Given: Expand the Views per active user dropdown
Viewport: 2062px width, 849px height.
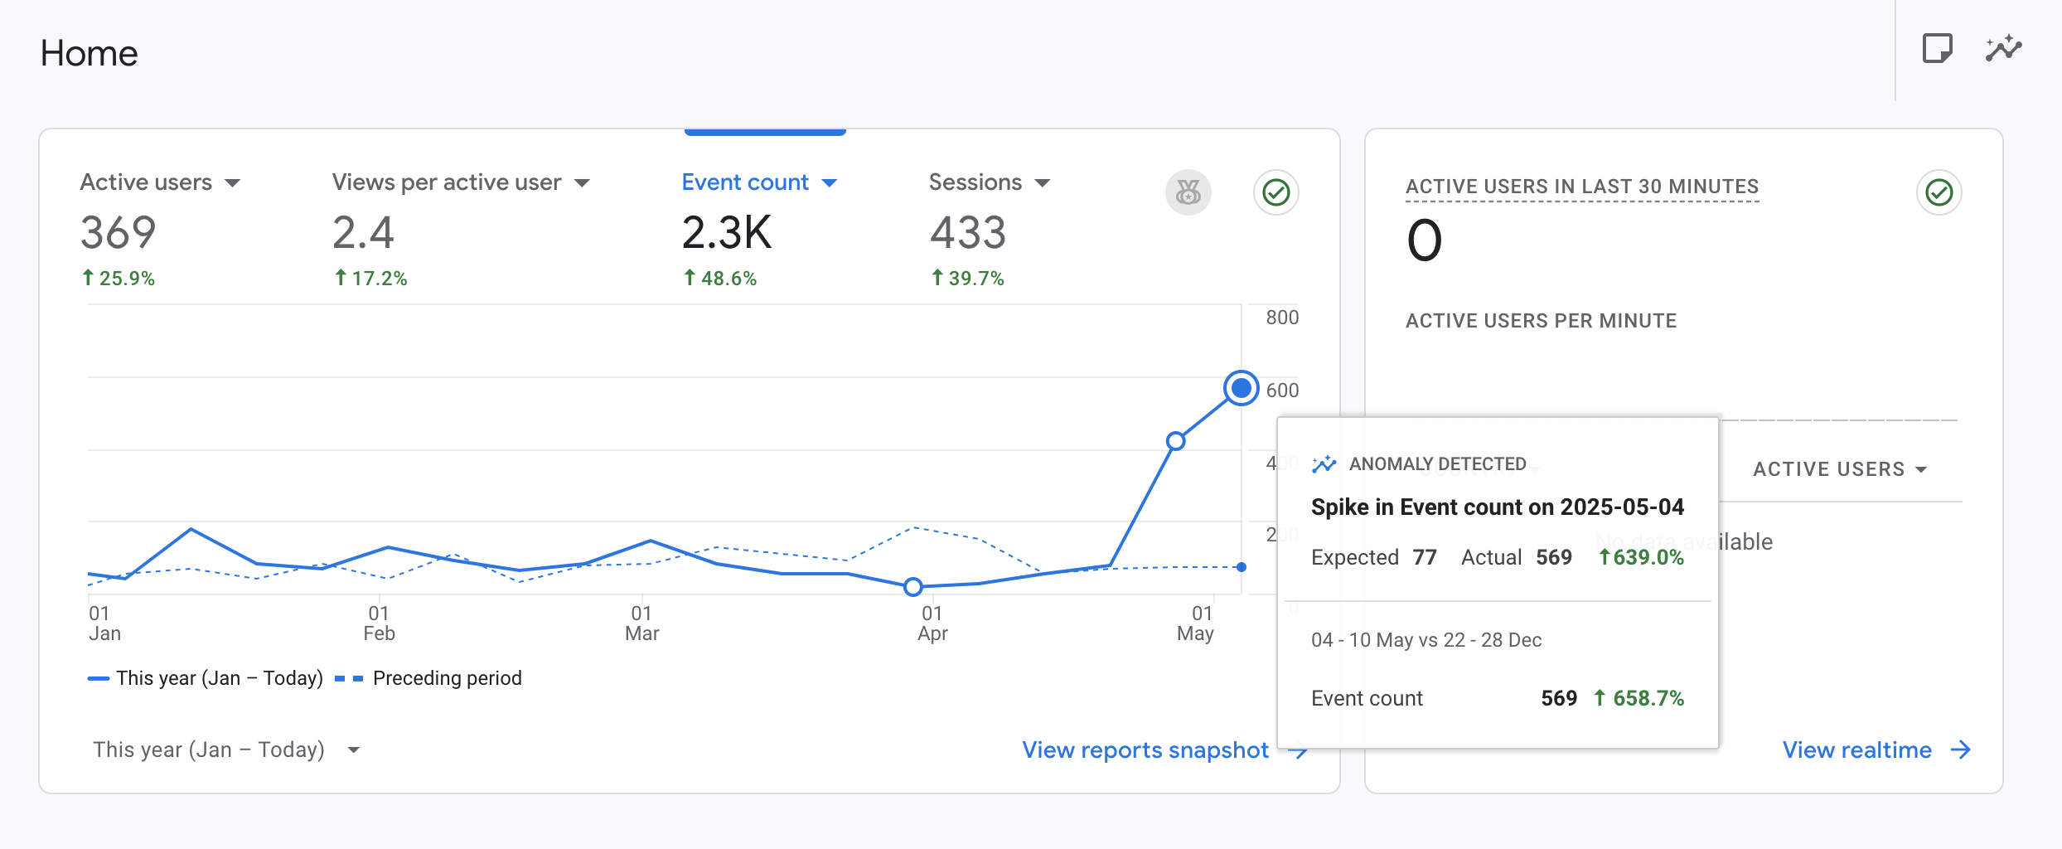Looking at the screenshot, I should (582, 183).
